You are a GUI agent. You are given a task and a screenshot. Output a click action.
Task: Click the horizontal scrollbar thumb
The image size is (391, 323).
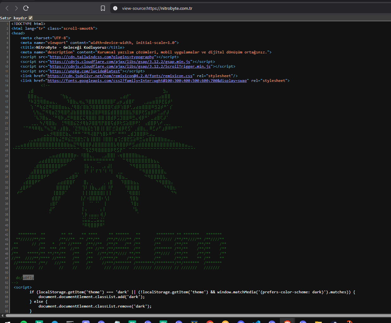point(198,315)
